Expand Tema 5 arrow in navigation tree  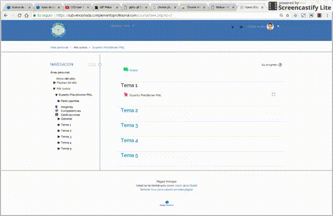point(59,148)
